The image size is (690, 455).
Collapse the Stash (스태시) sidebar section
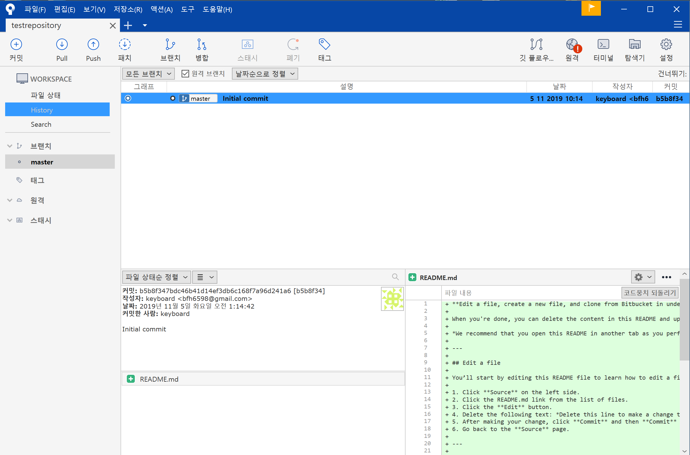point(10,220)
